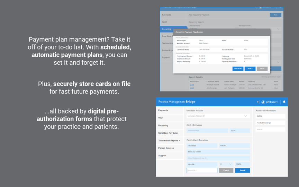Click the first name field containing Rachel
The image size is (299, 187).
click(x=234, y=145)
